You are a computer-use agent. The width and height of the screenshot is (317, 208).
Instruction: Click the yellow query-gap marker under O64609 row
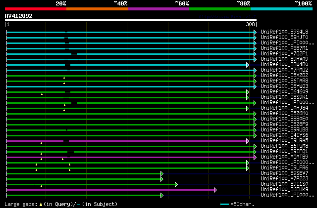(x=42, y=94)
